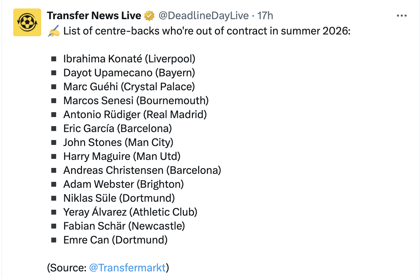Open the 17h timestamp link
420x278 pixels.
coord(265,16)
